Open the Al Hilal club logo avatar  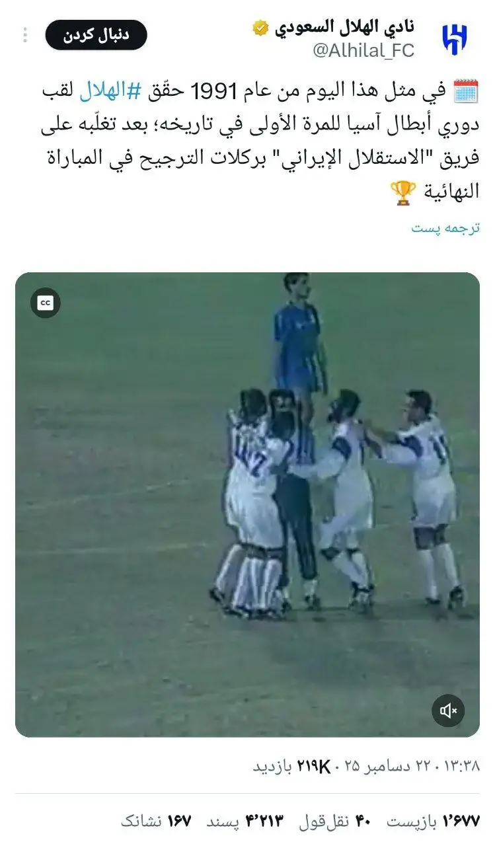[454, 39]
